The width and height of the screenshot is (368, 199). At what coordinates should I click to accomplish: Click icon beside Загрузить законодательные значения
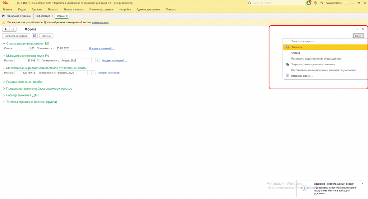(287, 64)
